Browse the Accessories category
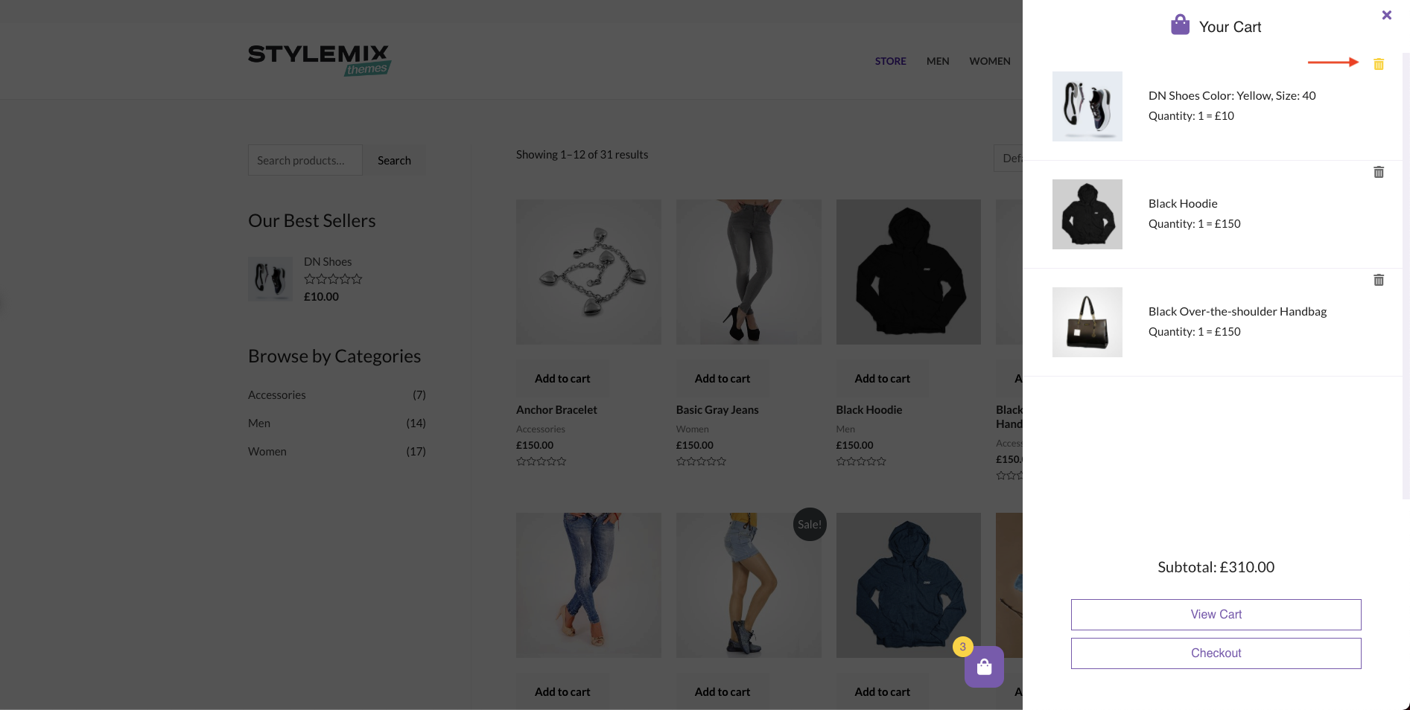 tap(277, 395)
